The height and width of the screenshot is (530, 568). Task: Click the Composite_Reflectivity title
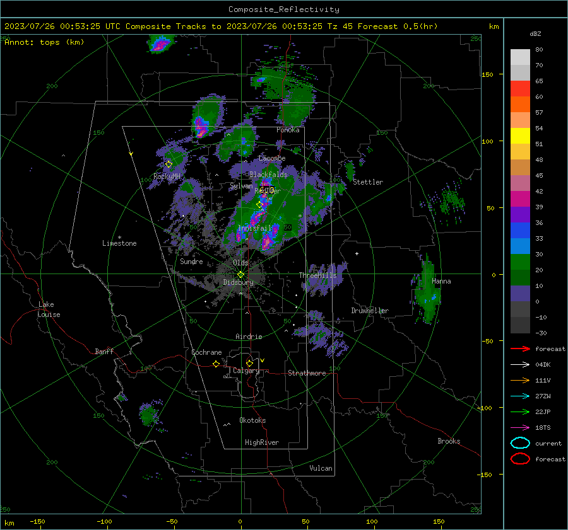(283, 9)
